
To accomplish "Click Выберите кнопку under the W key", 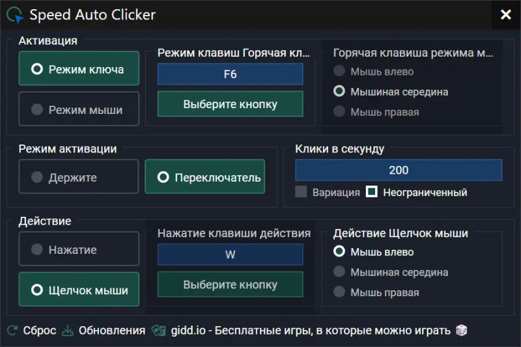I will [x=231, y=285].
